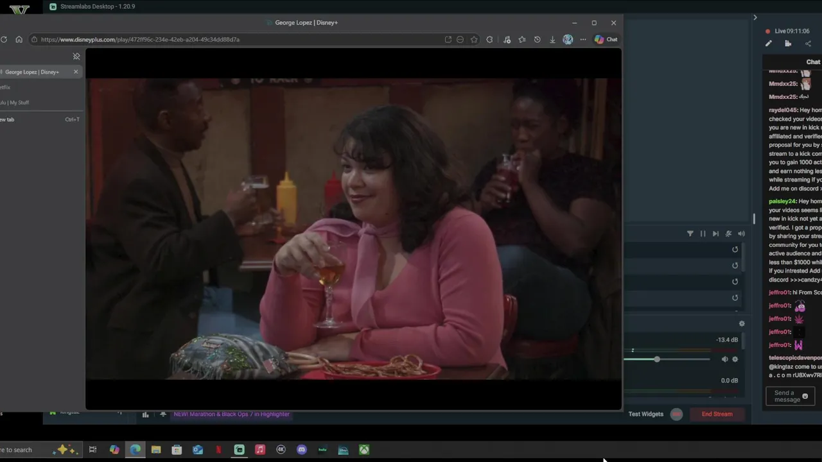This screenshot has height=462, width=822.
Task: Open the browser Downloads arrow icon
Action: click(x=552, y=39)
